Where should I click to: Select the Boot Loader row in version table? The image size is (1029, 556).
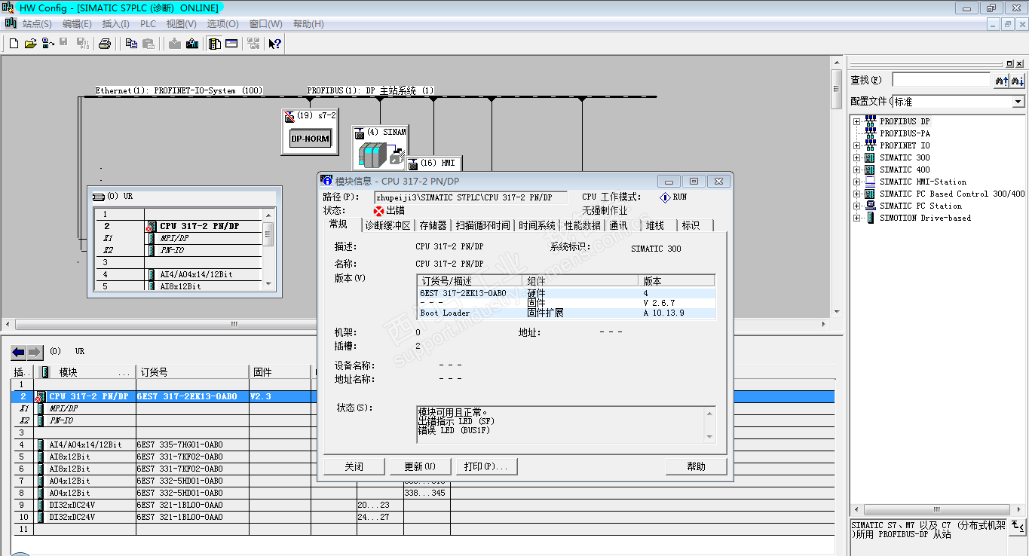click(566, 313)
